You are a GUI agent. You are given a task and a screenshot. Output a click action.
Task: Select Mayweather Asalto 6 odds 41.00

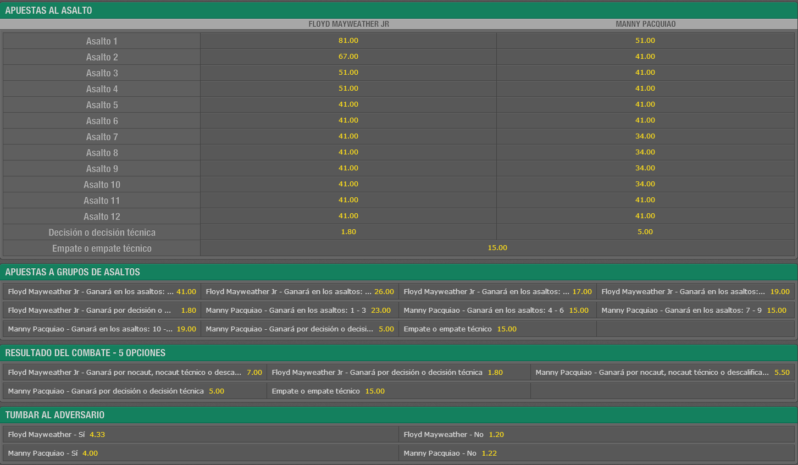(x=348, y=120)
